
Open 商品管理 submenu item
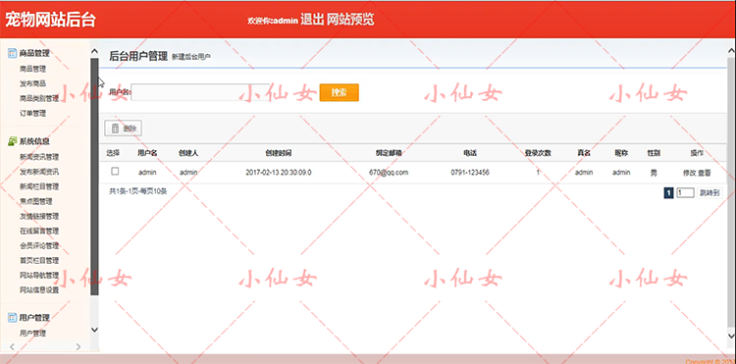(x=32, y=69)
